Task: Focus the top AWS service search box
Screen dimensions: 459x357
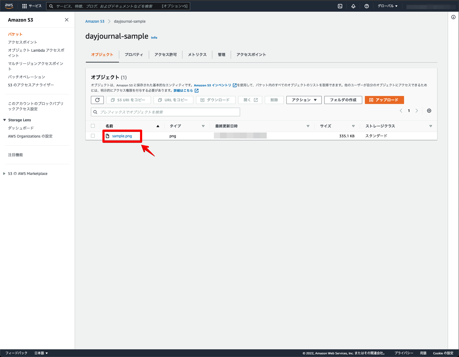Action: tap(118, 6)
